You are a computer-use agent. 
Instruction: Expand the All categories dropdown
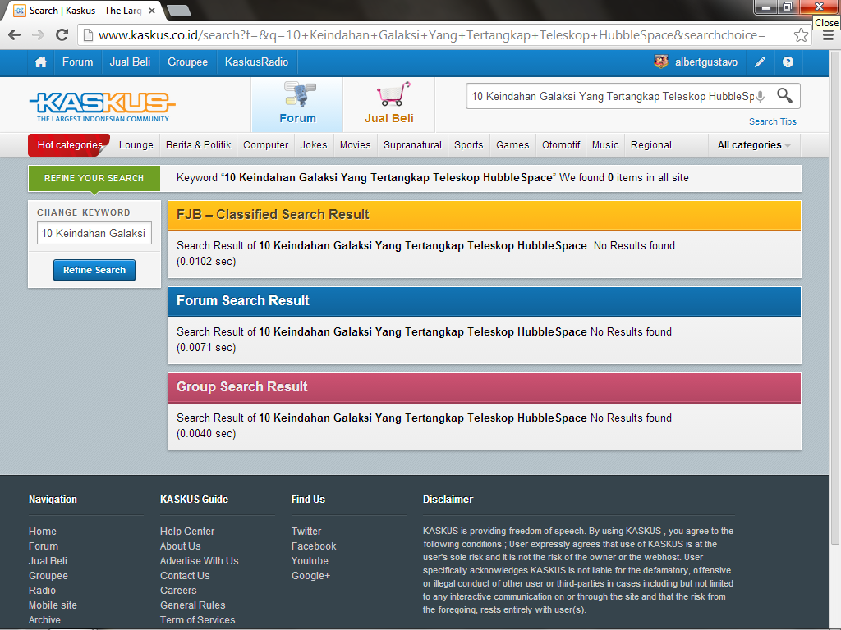(x=754, y=145)
